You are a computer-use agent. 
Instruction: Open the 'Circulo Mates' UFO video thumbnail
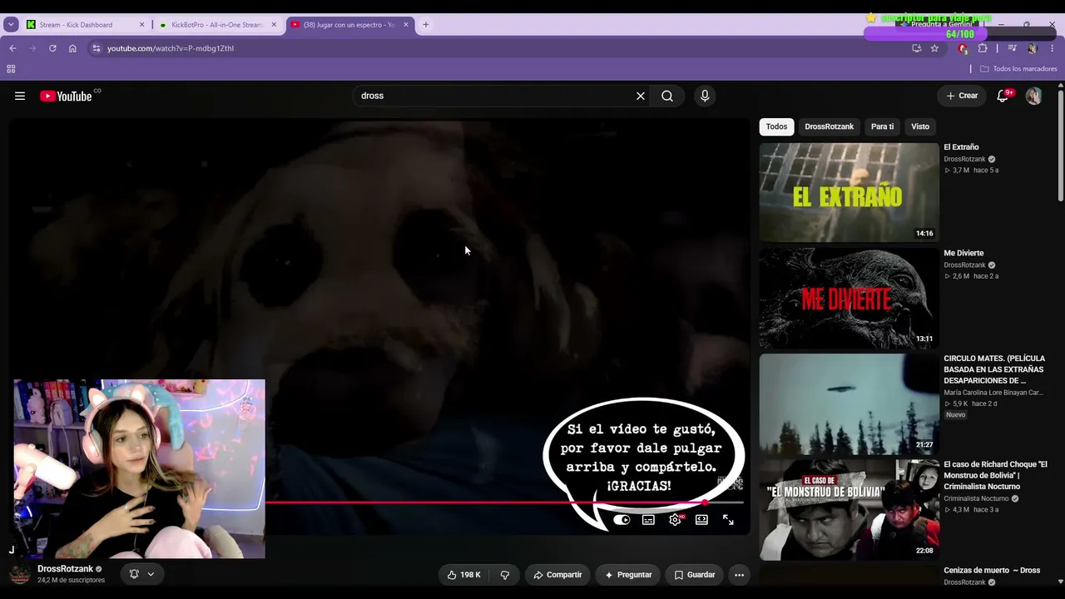click(x=849, y=403)
